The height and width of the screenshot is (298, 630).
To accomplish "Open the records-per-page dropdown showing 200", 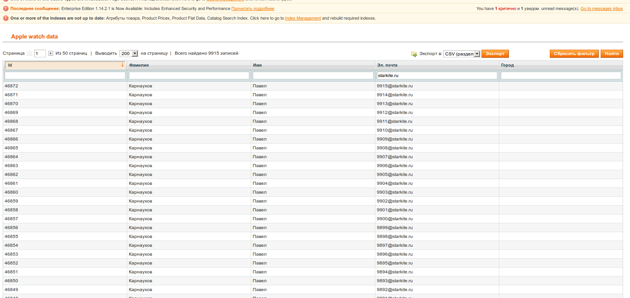I will coord(129,54).
